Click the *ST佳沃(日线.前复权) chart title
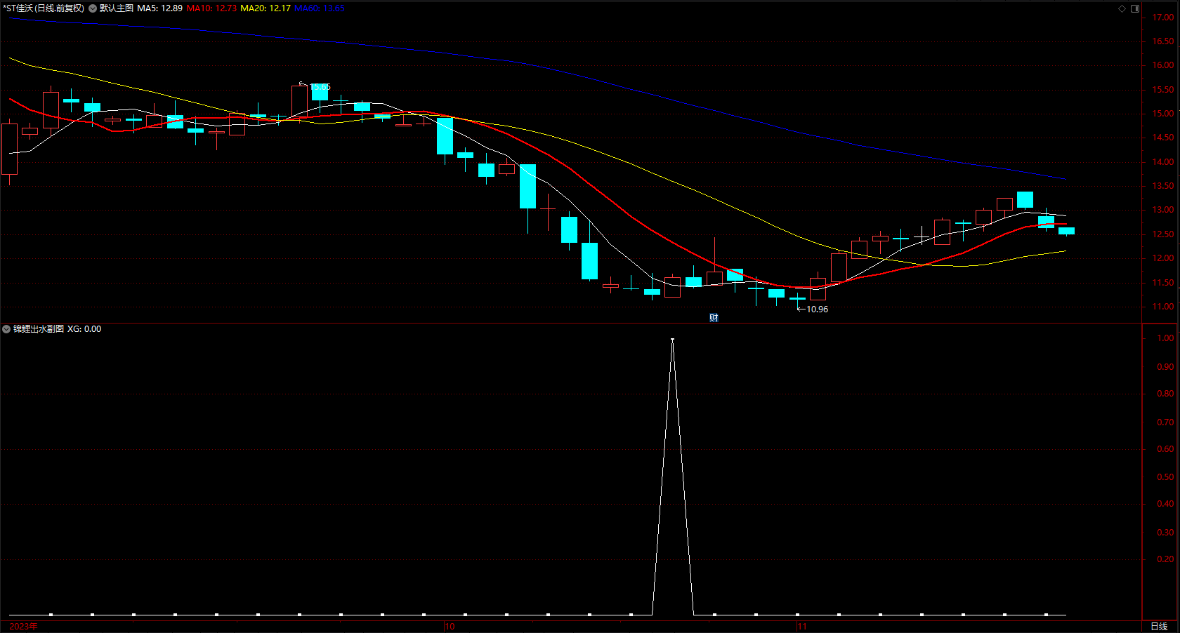Image resolution: width=1180 pixels, height=633 pixels. [44, 8]
